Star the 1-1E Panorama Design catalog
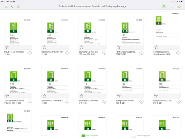The height and width of the screenshot is (139, 185). point(119,47)
